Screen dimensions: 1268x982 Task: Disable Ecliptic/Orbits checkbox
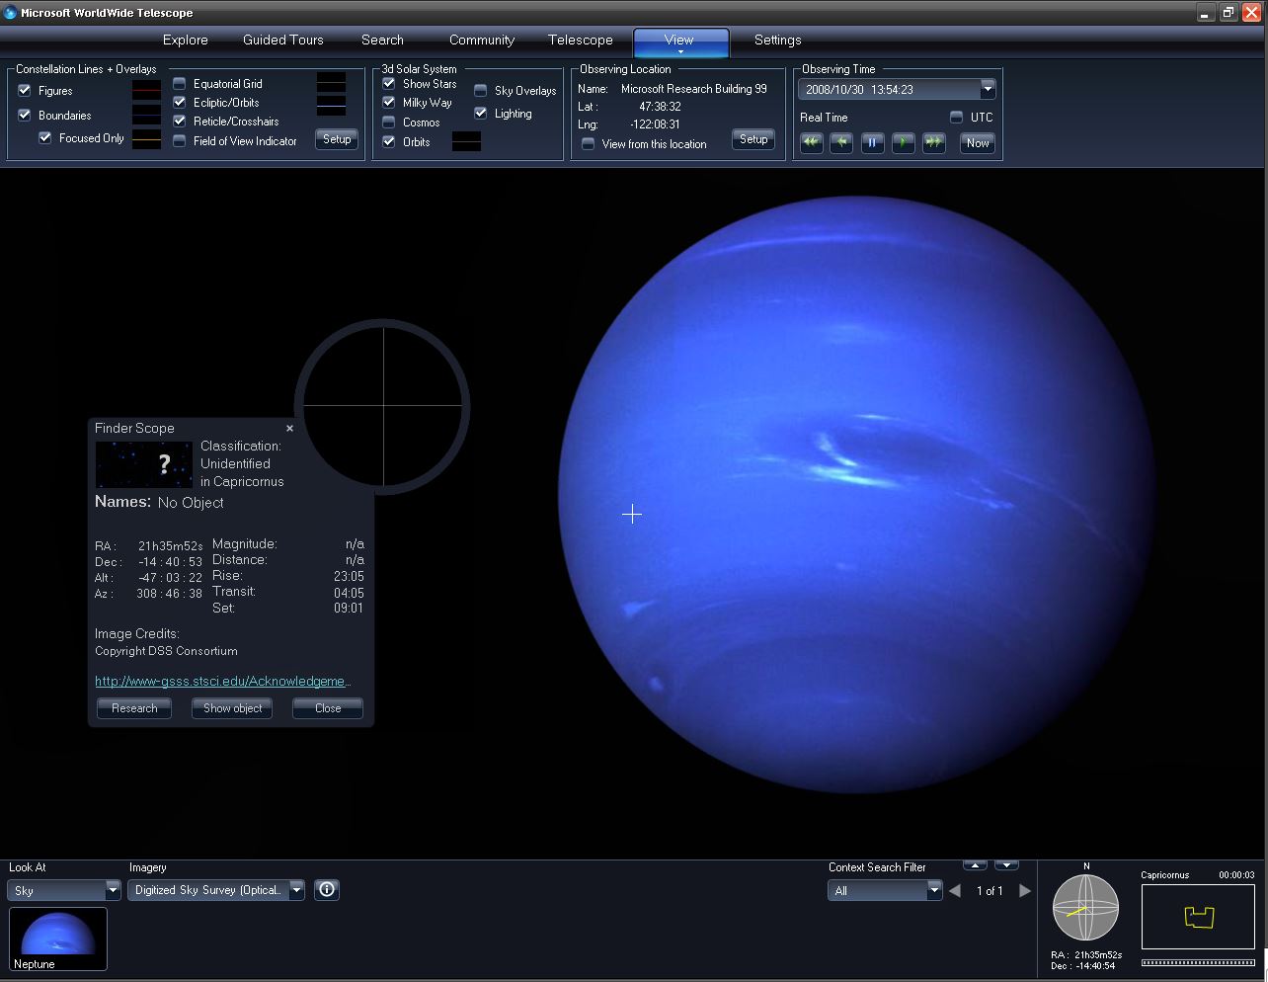(180, 102)
